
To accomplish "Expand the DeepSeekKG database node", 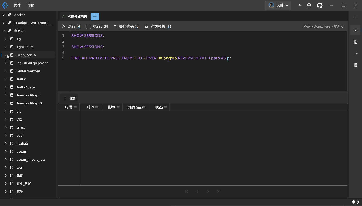I will (x=6, y=55).
